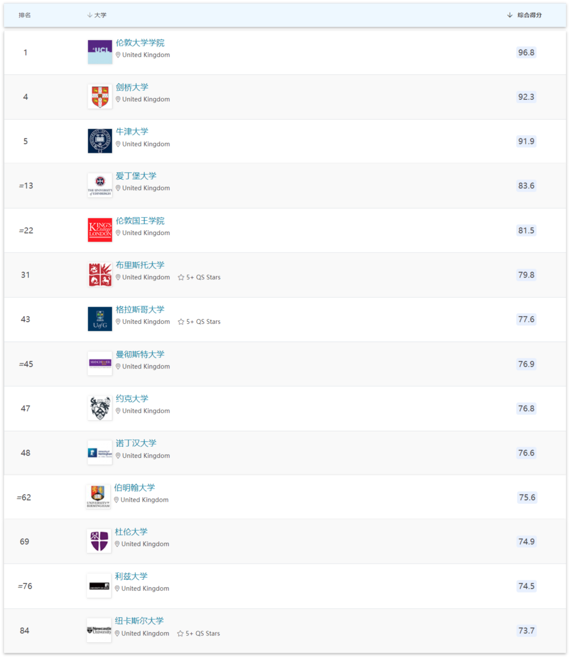Click the King's College London logo

(100, 230)
